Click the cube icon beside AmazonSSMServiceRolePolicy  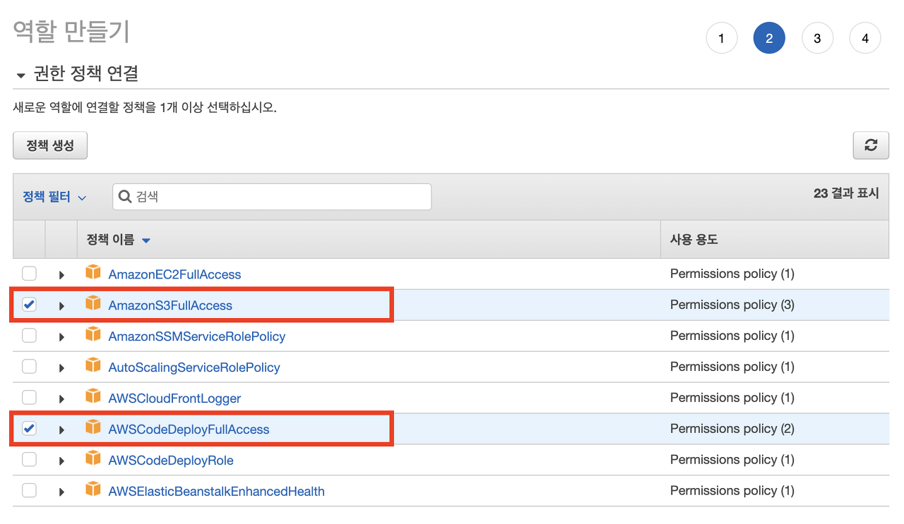[x=93, y=336]
